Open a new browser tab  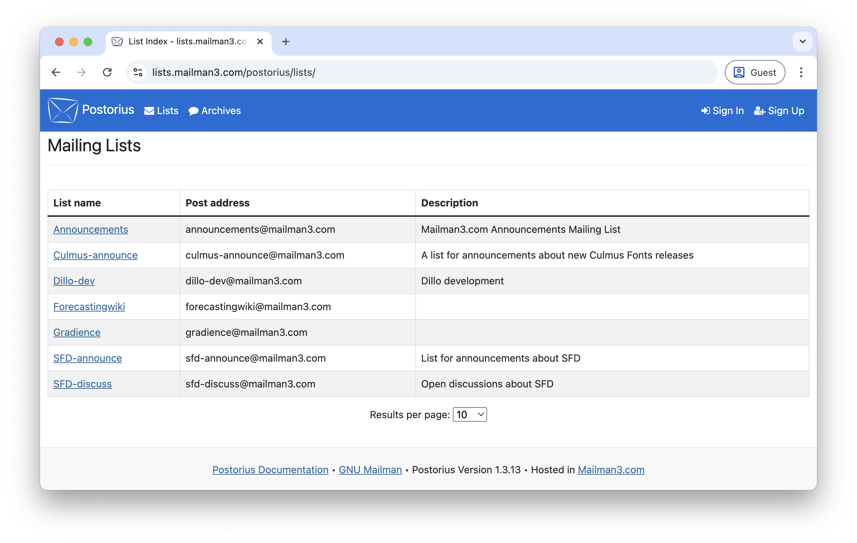(286, 41)
